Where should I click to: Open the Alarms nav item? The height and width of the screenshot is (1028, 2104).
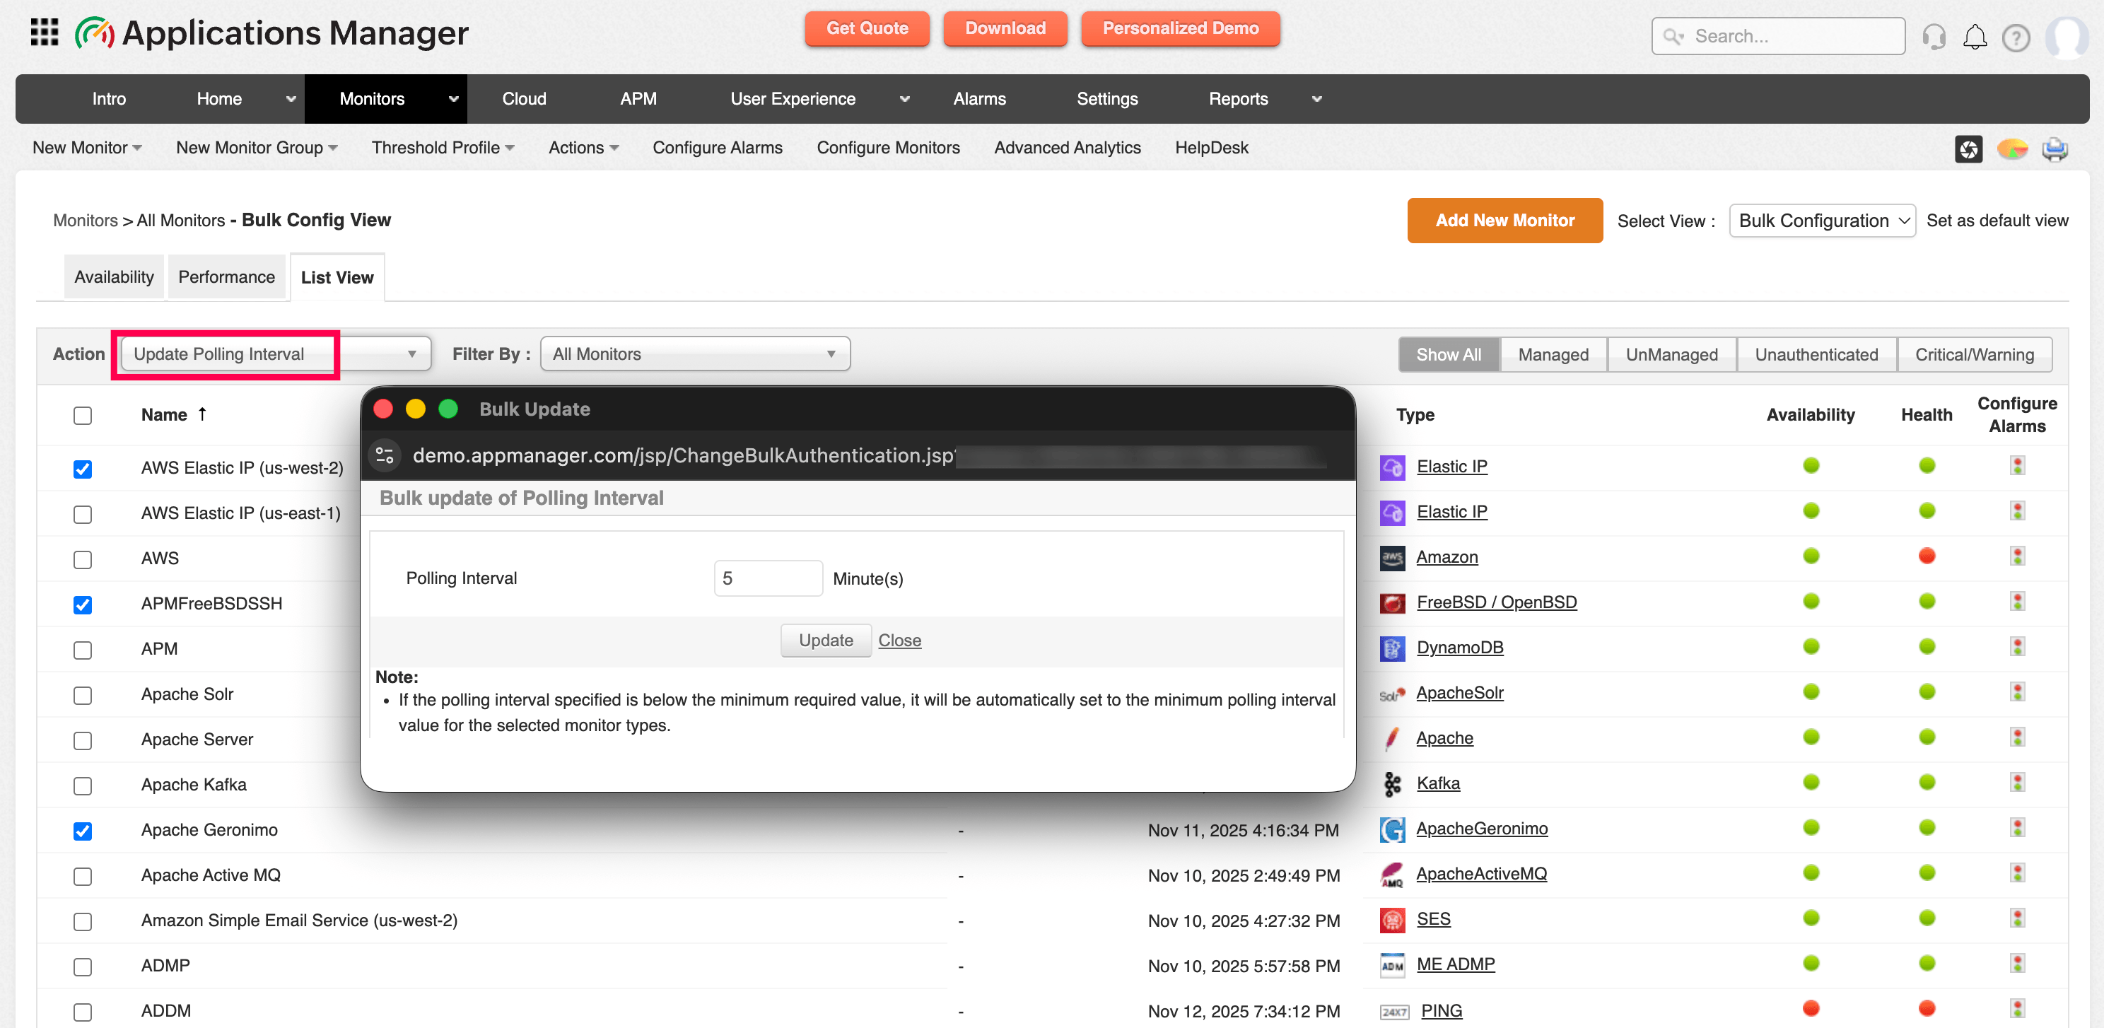[x=979, y=99]
